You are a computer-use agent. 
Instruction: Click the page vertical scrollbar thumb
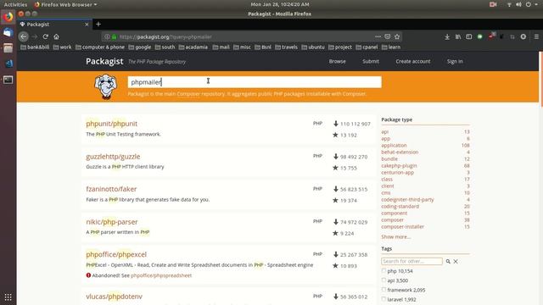click(540, 80)
